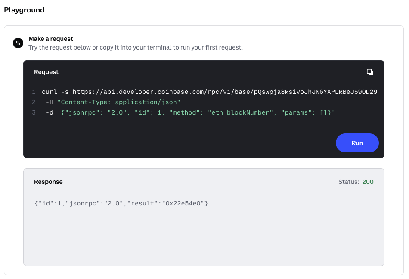Copy the request code with the copy icon
The height and width of the screenshot is (279, 409).
click(x=370, y=72)
